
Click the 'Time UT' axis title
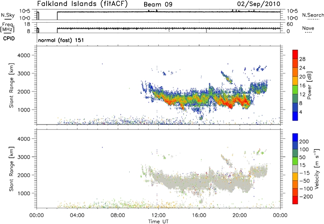158,222
